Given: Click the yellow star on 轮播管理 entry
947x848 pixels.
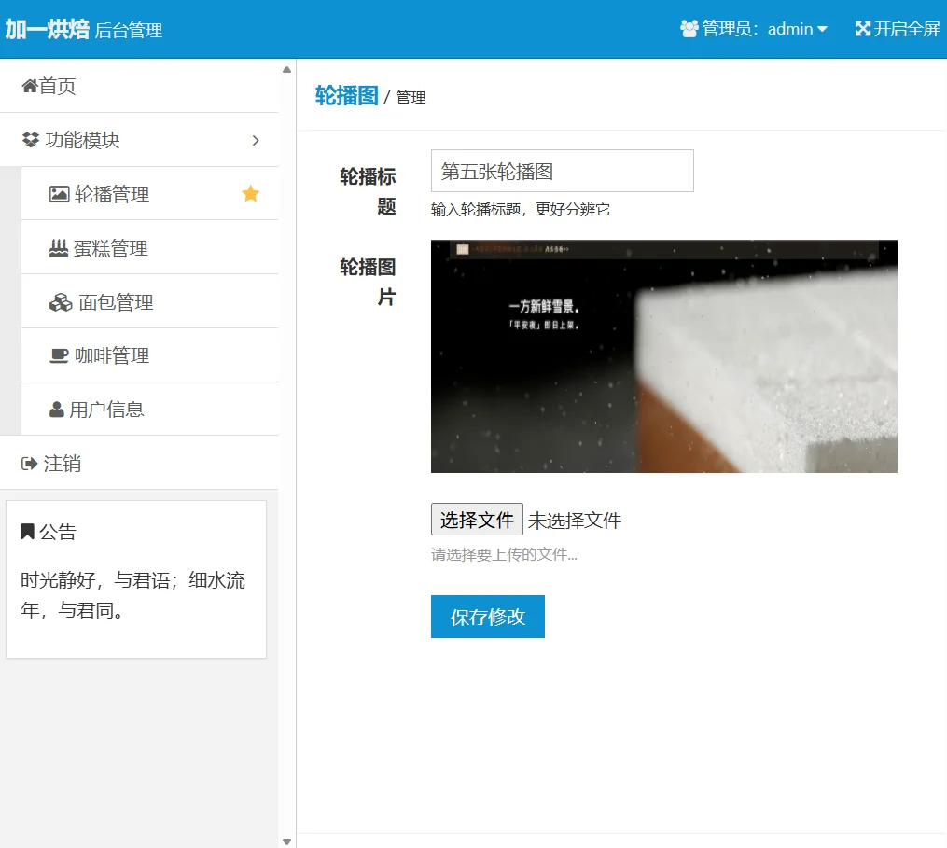Looking at the screenshot, I should pyautogui.click(x=249, y=193).
